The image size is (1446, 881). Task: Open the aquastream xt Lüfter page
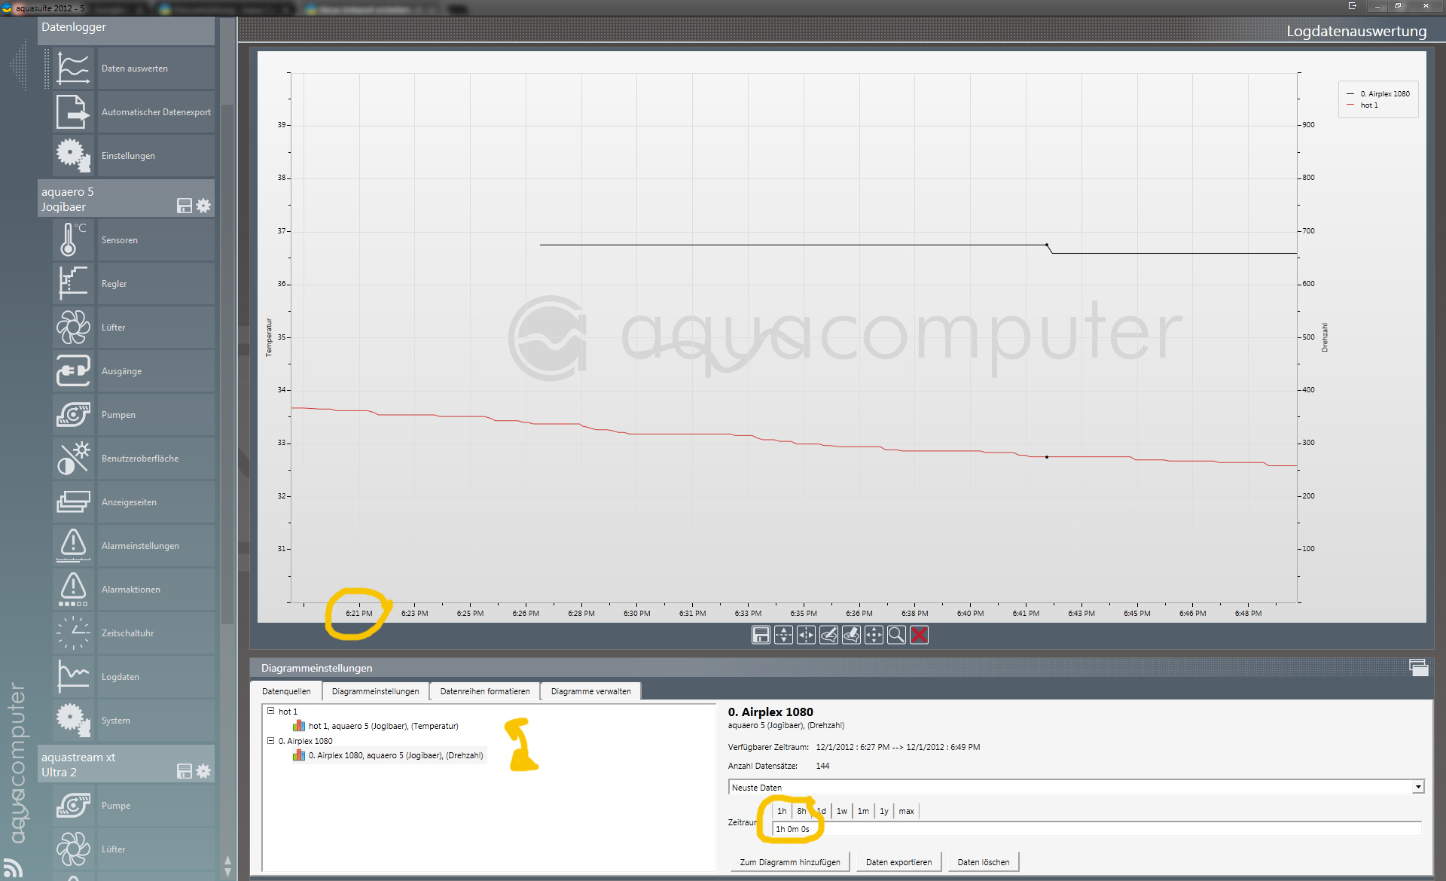(134, 849)
